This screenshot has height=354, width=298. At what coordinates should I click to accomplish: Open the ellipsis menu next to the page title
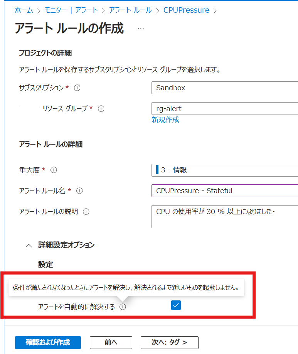[x=141, y=28]
